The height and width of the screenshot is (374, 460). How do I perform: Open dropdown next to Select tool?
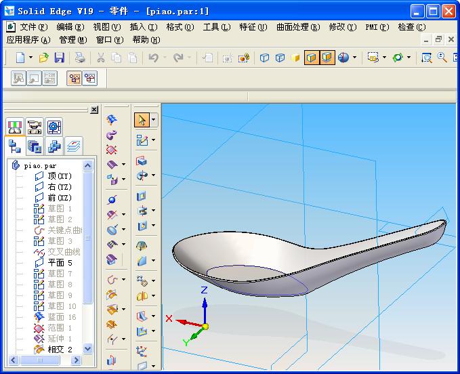[154, 120]
